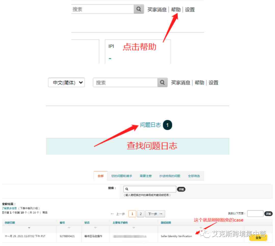Click the sort arrow under 简短说明 column

(201, 228)
